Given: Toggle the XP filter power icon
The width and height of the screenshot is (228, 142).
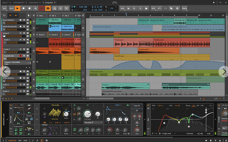Looking at the screenshot, I should pyautogui.click(x=75, y=105).
